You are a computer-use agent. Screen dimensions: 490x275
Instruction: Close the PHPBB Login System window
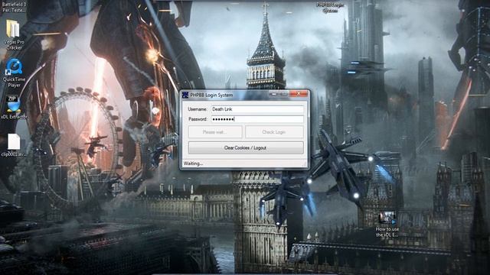(x=299, y=93)
